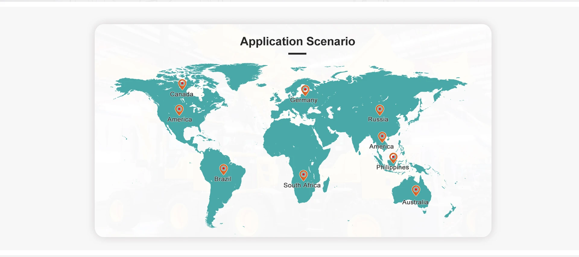The height and width of the screenshot is (257, 579).
Task: Click the Philippines text label
Action: (x=393, y=167)
